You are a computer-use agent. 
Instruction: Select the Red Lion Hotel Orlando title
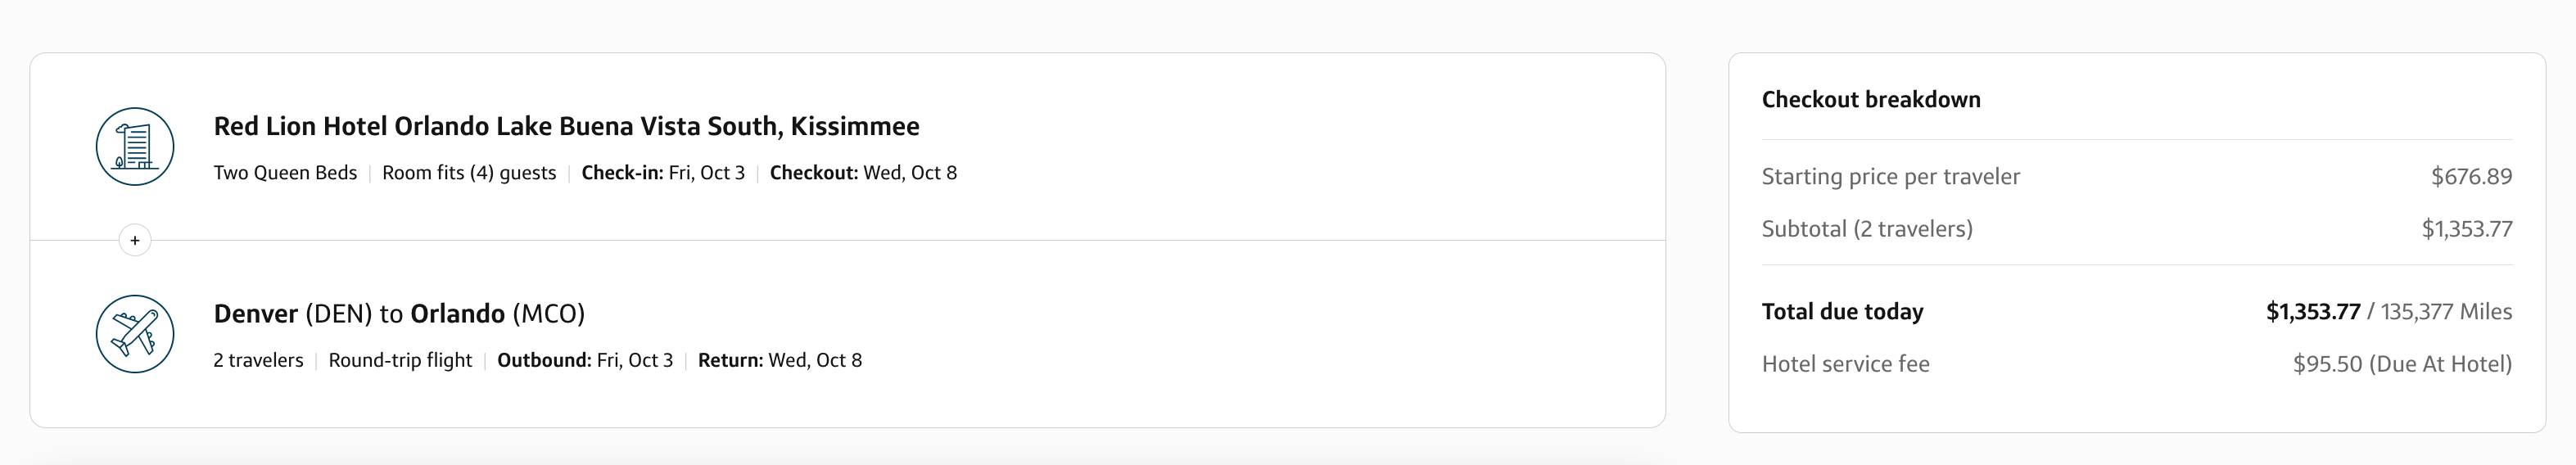566,126
